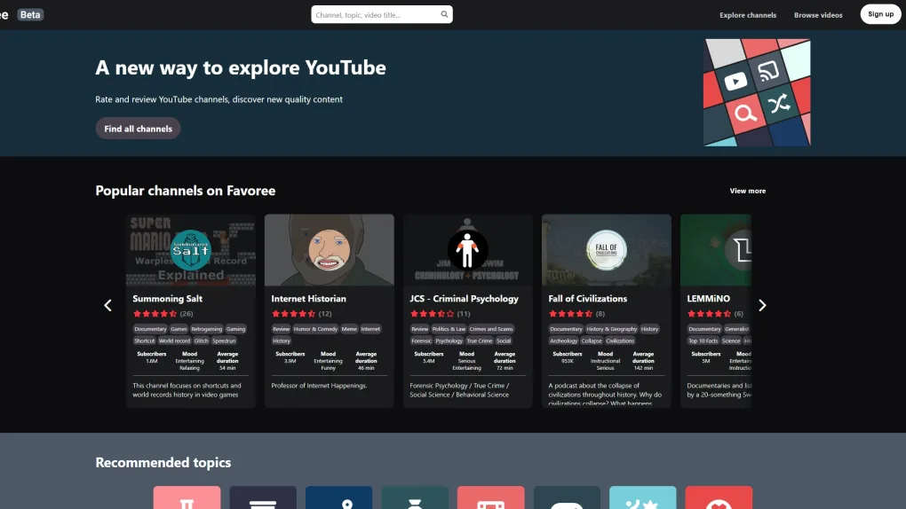Click the Find all channels button
Screen dimensions: 906x509
click(x=138, y=129)
